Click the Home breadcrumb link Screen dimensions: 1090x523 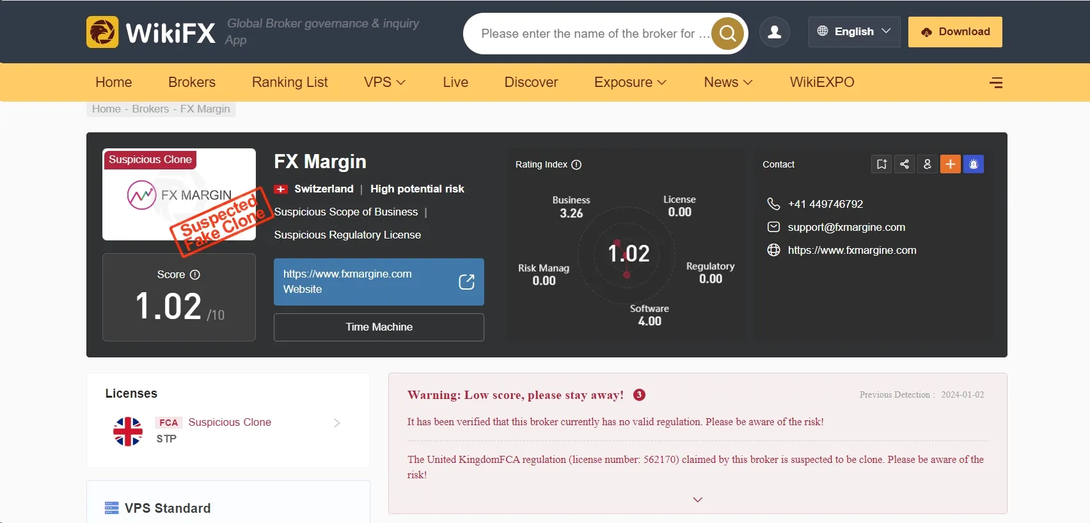[x=106, y=109]
